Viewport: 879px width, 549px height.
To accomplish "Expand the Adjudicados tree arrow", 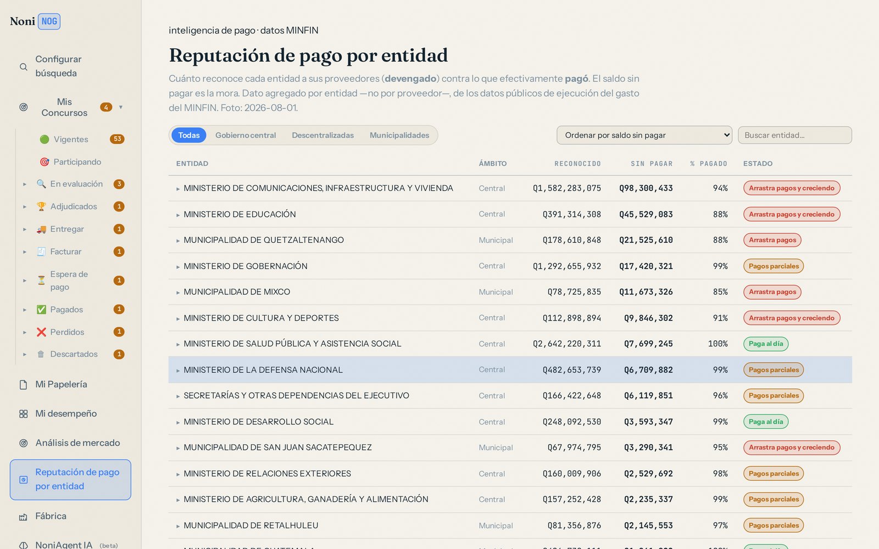I will coord(25,207).
